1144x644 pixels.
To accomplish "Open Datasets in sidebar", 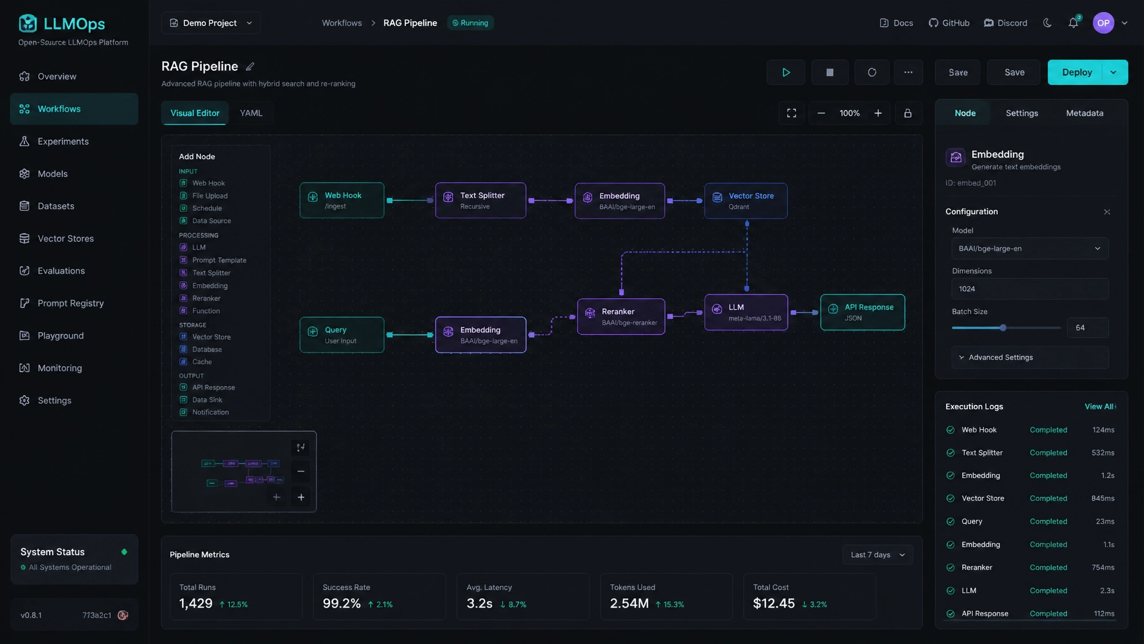I will 74,206.
